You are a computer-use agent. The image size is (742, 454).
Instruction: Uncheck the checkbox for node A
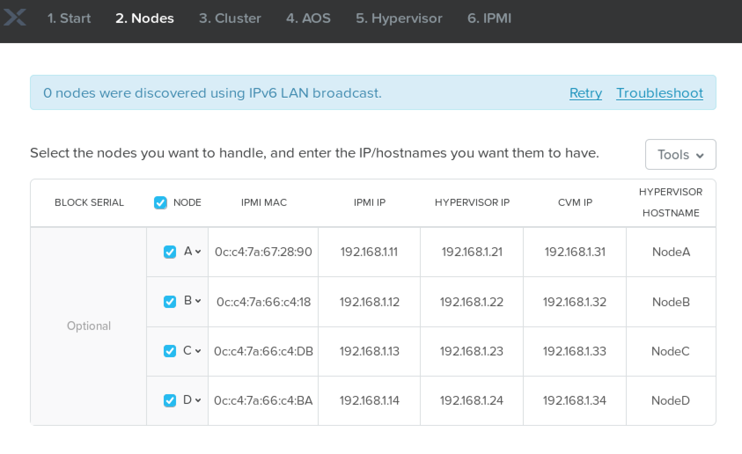[x=169, y=252]
